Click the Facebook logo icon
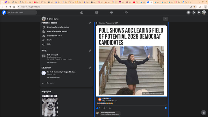The height and width of the screenshot is (117, 208). [4, 12]
